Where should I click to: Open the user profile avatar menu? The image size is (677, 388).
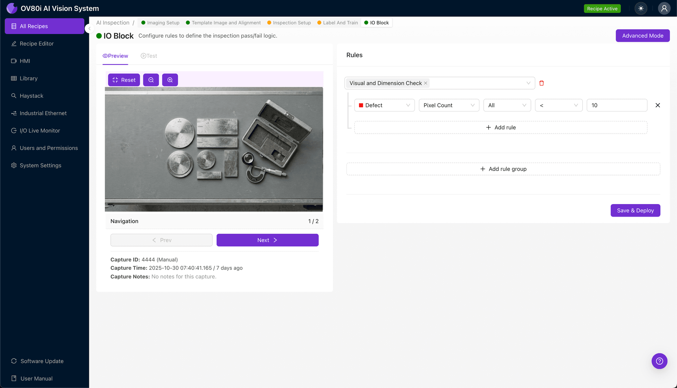tap(664, 9)
